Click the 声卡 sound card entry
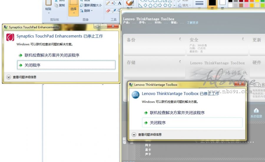Image resolution: width=265 pixels, height=162 pixels. click(148, 154)
